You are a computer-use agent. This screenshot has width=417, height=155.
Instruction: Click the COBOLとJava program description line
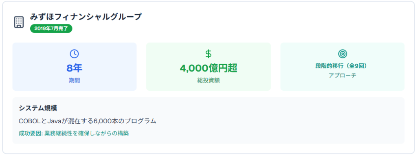pyautogui.click(x=88, y=121)
